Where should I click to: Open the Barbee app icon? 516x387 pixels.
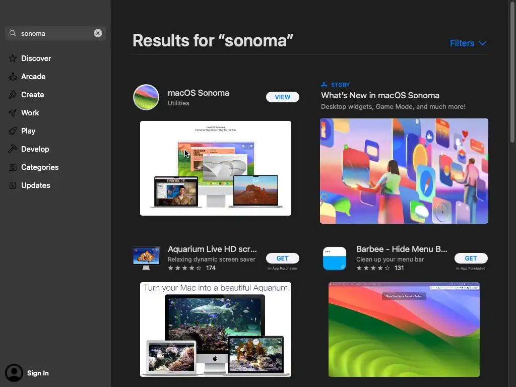(335, 259)
